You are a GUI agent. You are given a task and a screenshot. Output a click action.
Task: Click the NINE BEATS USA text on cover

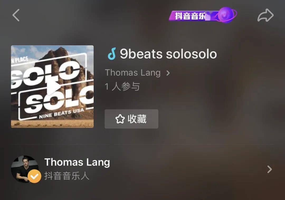61,113
